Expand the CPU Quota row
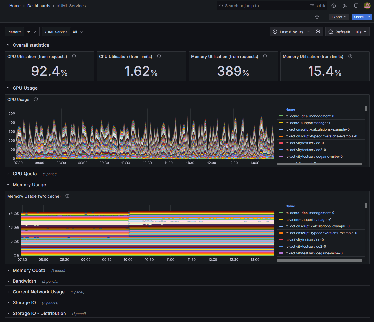374x322 pixels. pyautogui.click(x=25, y=174)
